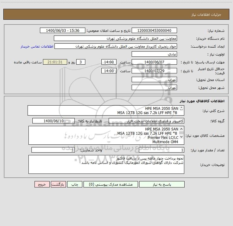
Task: Click the تاریخ و ساعت اعلان عمومی label
Action: [x=108, y=31]
